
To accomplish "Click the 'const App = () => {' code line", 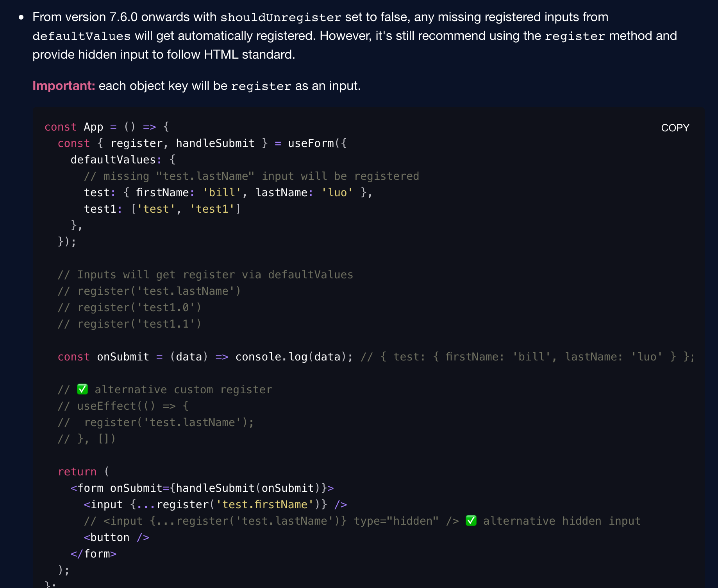I will pyautogui.click(x=107, y=127).
